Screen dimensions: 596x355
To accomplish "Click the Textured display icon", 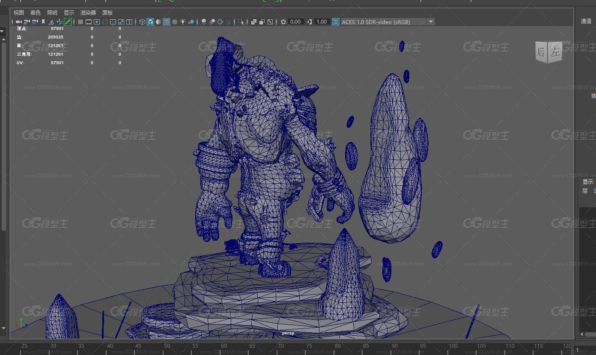I will pyautogui.click(x=175, y=22).
